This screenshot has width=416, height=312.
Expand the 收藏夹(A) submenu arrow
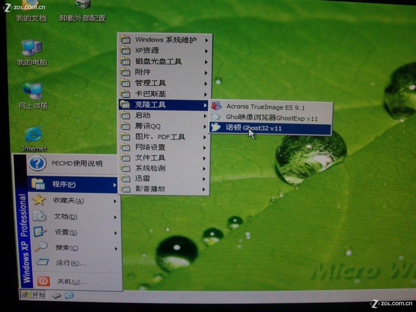point(115,201)
